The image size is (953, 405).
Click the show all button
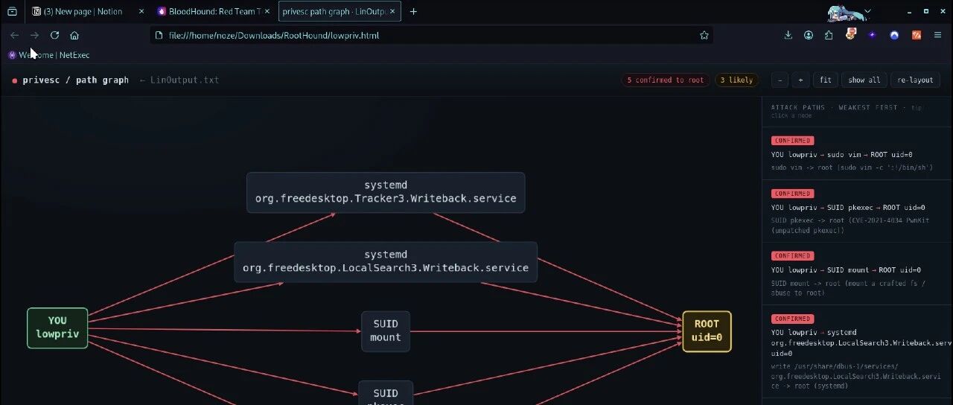(864, 80)
